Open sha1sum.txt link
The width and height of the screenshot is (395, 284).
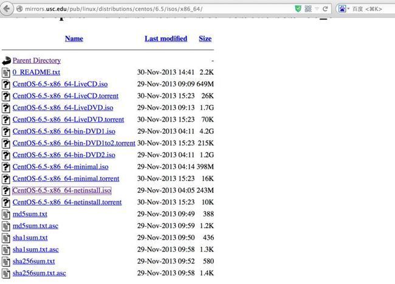coord(30,238)
